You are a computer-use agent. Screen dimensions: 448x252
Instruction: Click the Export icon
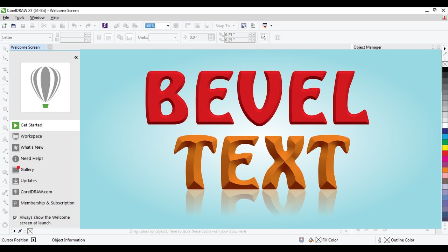[126, 26]
